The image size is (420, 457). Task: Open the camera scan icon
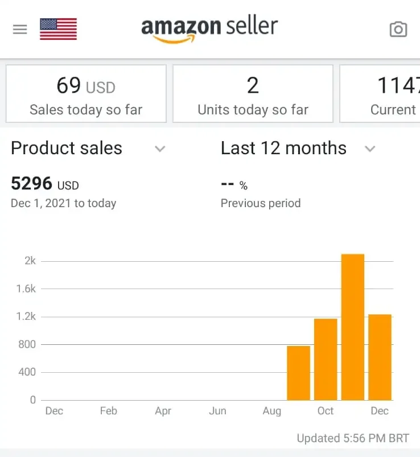pos(398,29)
